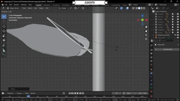Click the Blender logo menu icon
The height and width of the screenshot is (101, 180).
3,5
